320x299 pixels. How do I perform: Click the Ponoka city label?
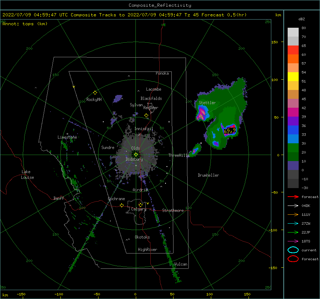162,73
